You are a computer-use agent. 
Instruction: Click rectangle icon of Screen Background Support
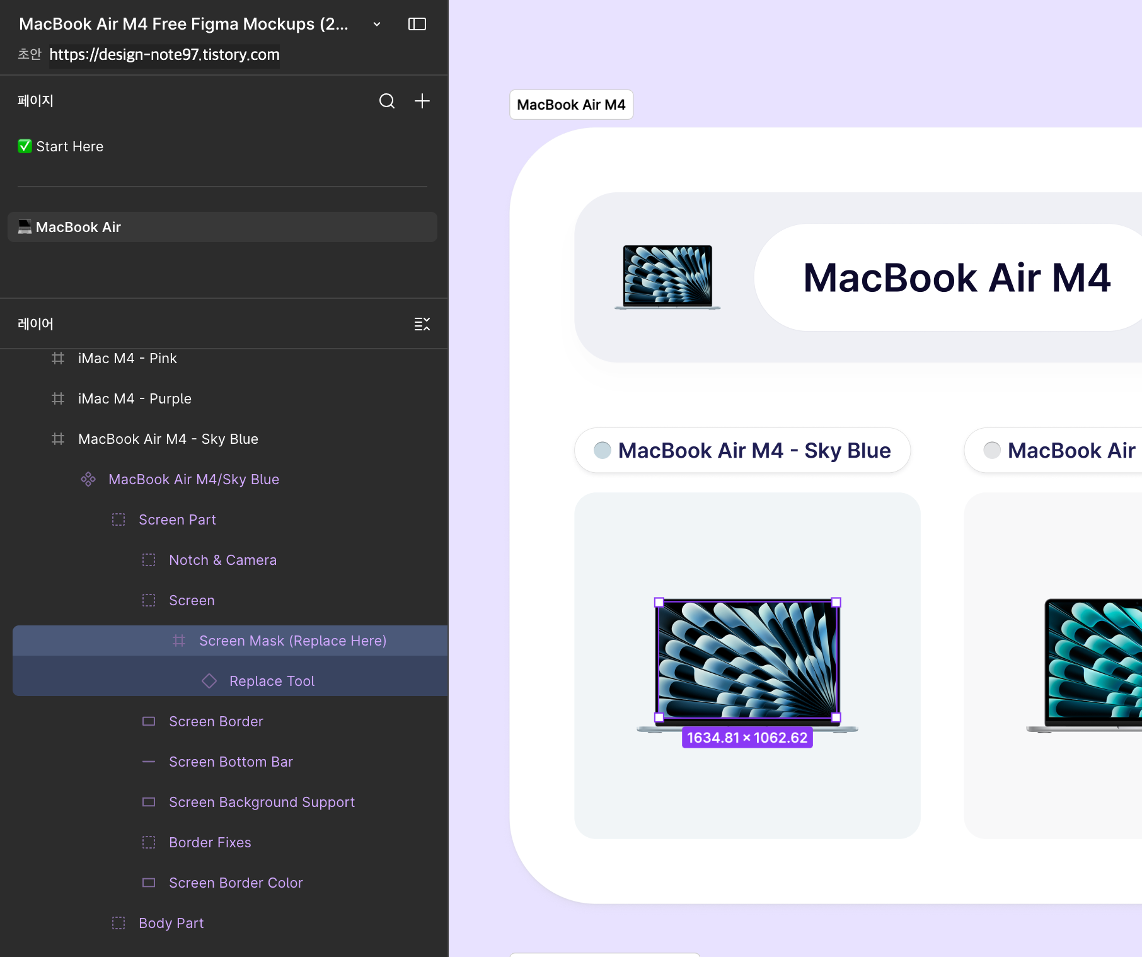click(149, 802)
